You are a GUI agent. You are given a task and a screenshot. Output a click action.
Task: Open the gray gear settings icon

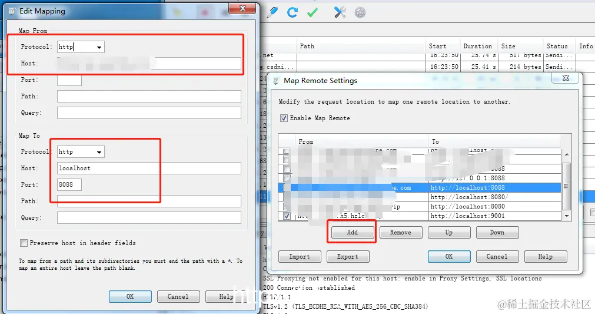pyautogui.click(x=360, y=12)
